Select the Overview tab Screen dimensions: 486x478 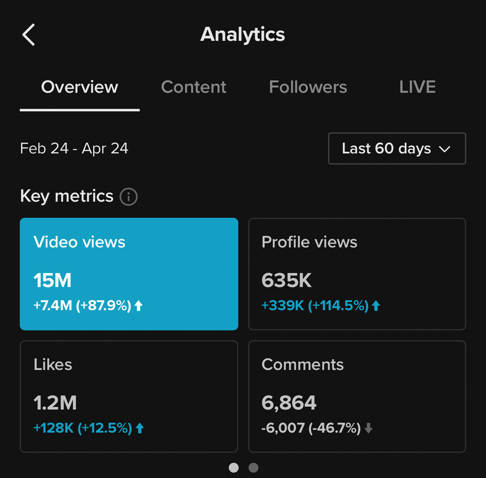click(x=79, y=88)
